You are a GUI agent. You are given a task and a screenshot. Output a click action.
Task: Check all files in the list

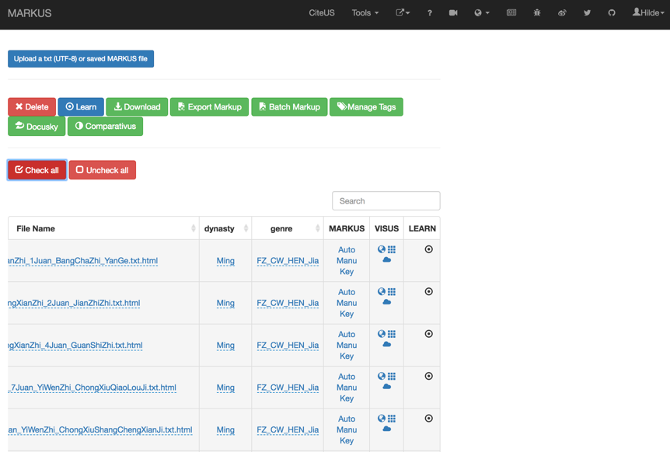pyautogui.click(x=37, y=170)
